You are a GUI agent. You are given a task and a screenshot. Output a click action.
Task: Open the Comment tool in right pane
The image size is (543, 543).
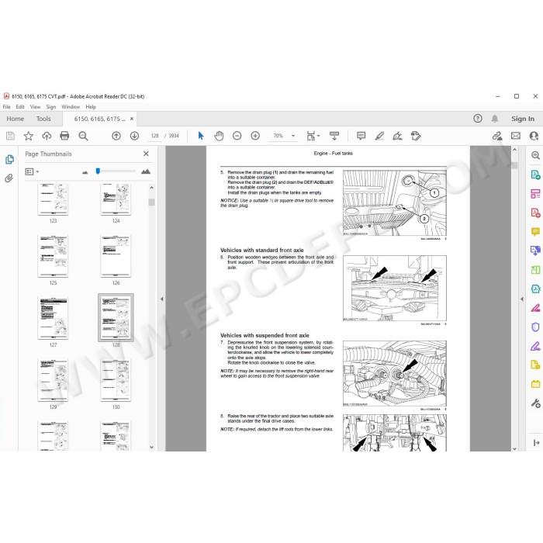coord(535,232)
